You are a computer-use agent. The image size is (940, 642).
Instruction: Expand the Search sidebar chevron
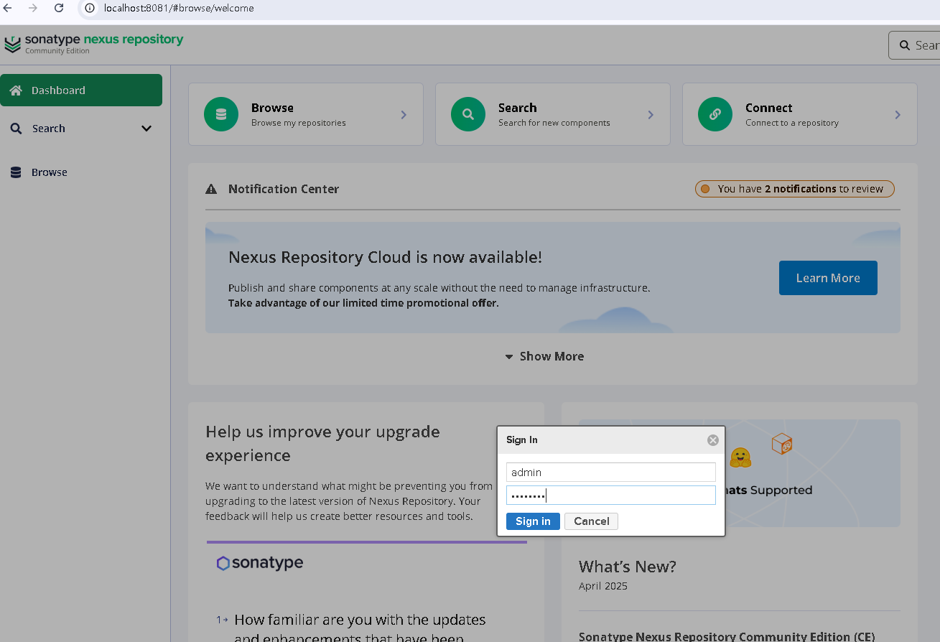coord(146,129)
